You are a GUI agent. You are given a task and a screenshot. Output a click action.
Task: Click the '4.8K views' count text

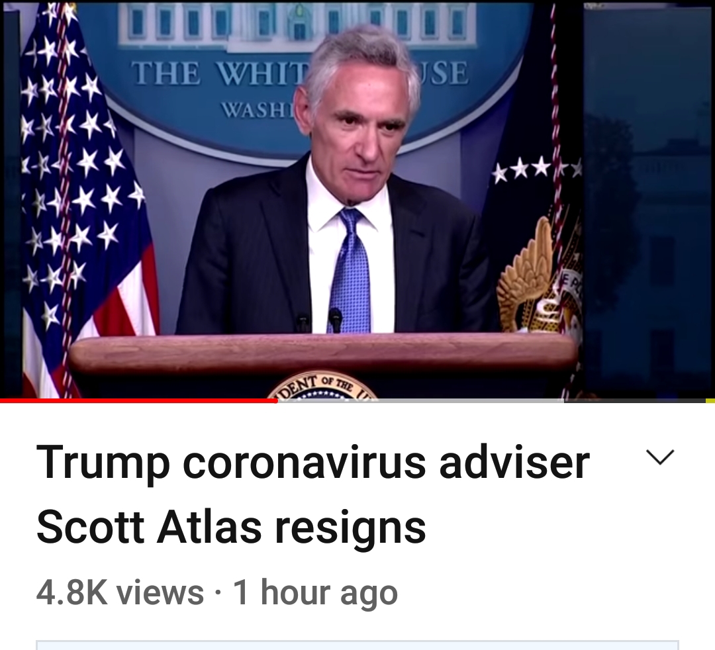click(x=119, y=593)
